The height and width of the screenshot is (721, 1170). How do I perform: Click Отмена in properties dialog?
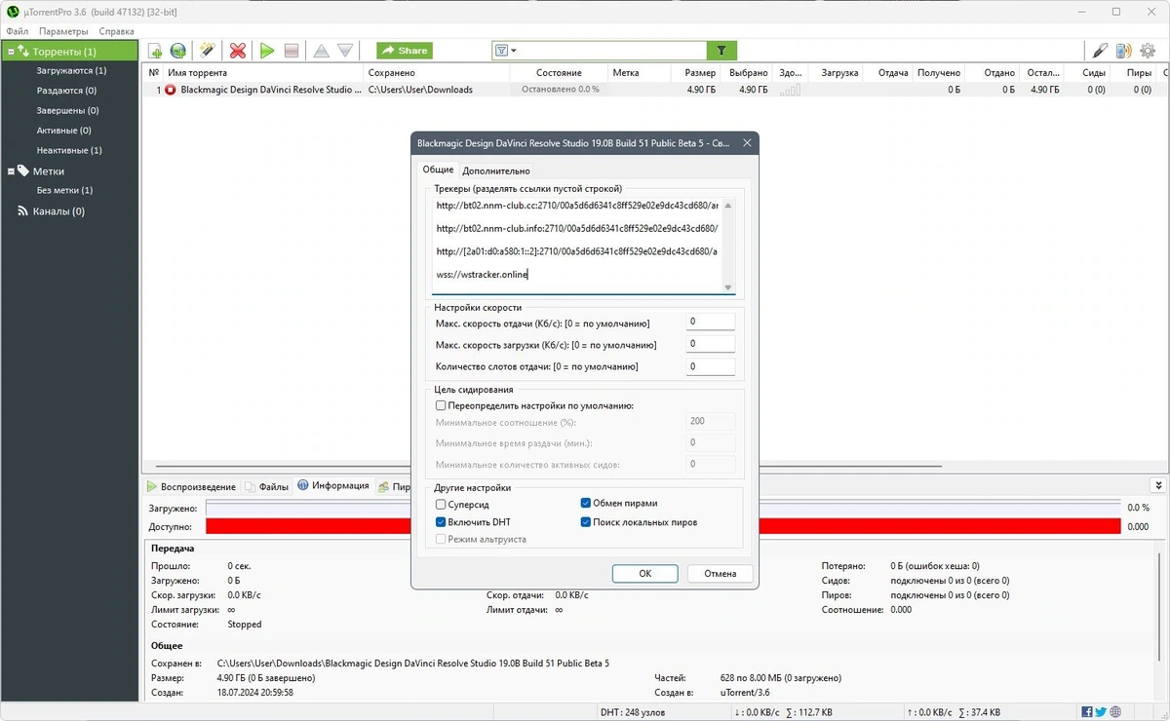point(720,573)
